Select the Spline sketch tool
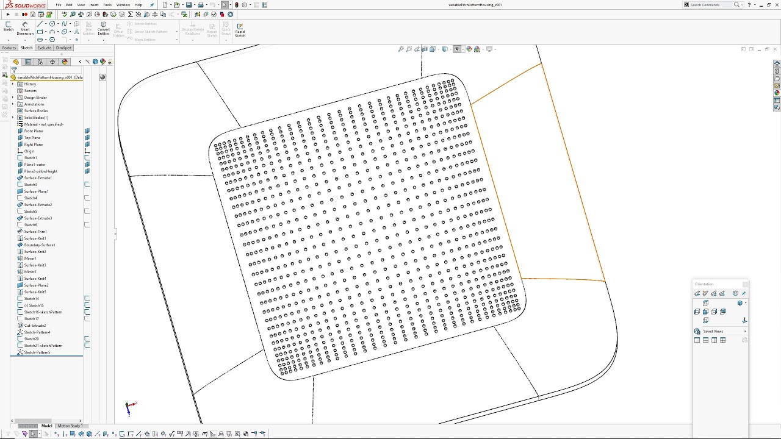This screenshot has width=781, height=439. click(64, 24)
